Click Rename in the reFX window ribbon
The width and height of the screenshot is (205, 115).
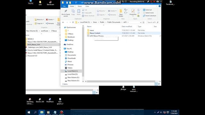pyautogui.click(x=112, y=15)
